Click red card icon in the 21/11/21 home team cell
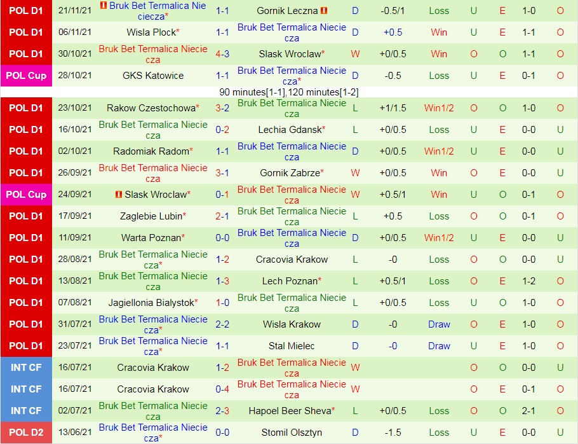578x444 pixels. [x=104, y=6]
